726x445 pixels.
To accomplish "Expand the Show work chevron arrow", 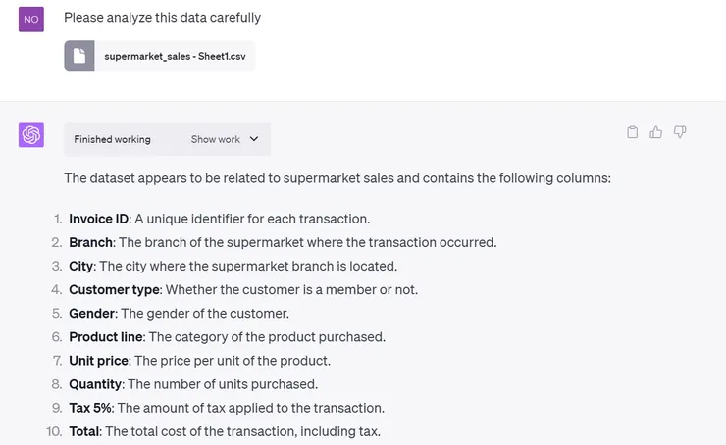I will click(254, 139).
